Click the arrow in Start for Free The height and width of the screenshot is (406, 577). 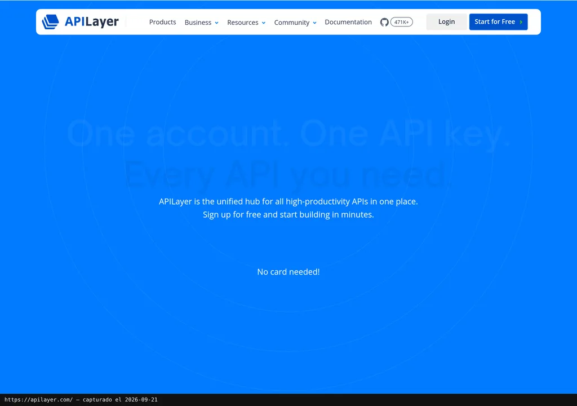521,22
